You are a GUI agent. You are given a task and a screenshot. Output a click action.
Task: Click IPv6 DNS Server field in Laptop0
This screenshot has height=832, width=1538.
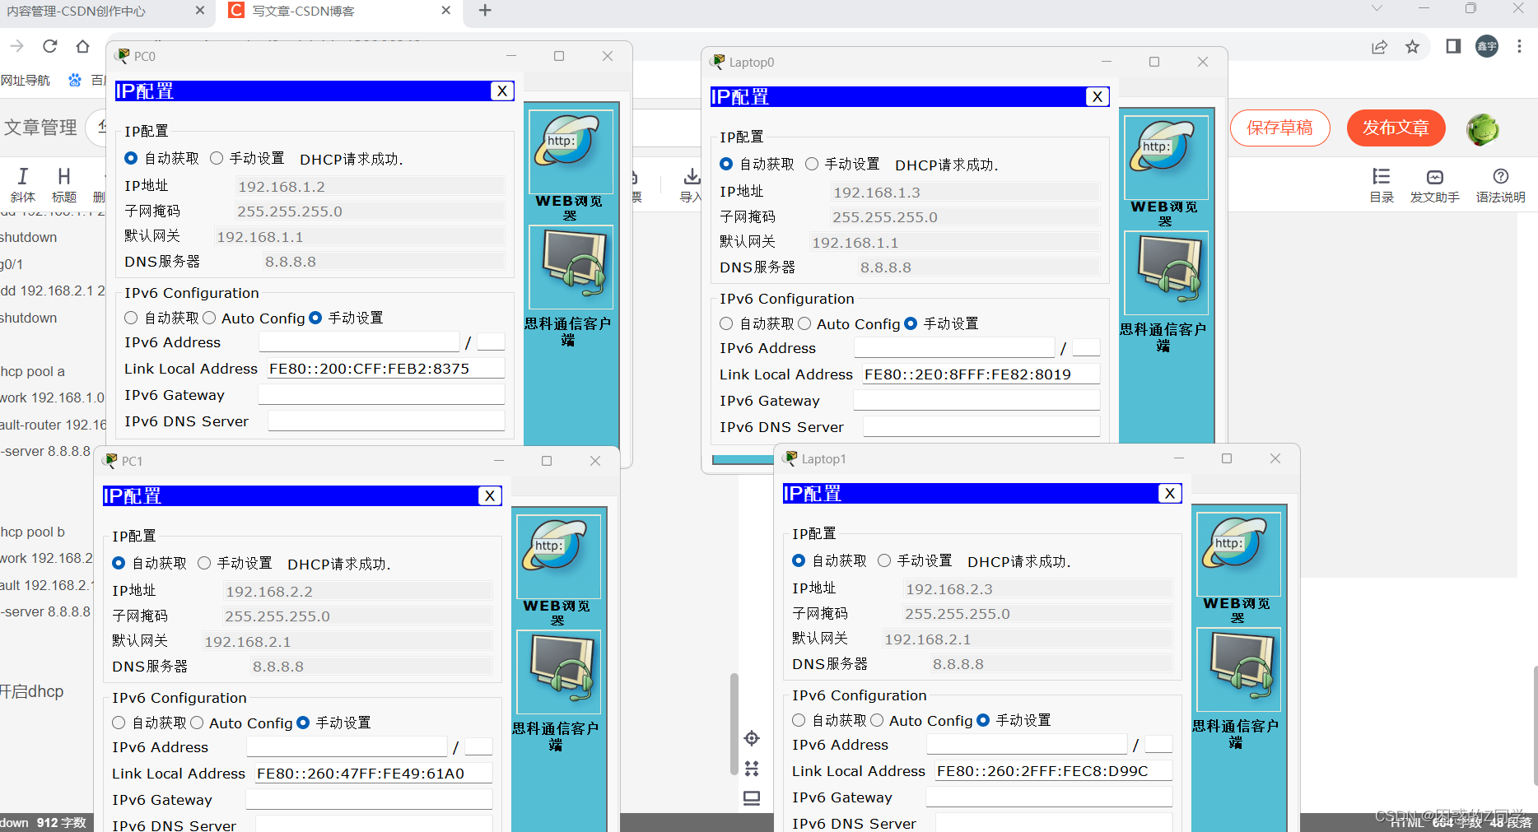[981, 427]
